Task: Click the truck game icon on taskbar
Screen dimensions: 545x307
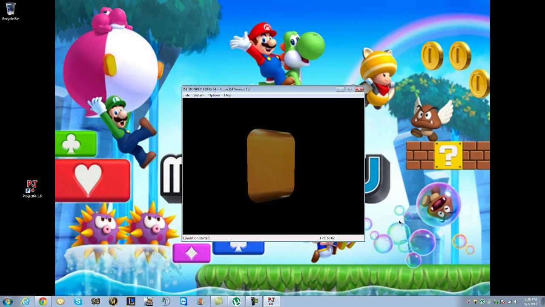Action: pos(148,301)
